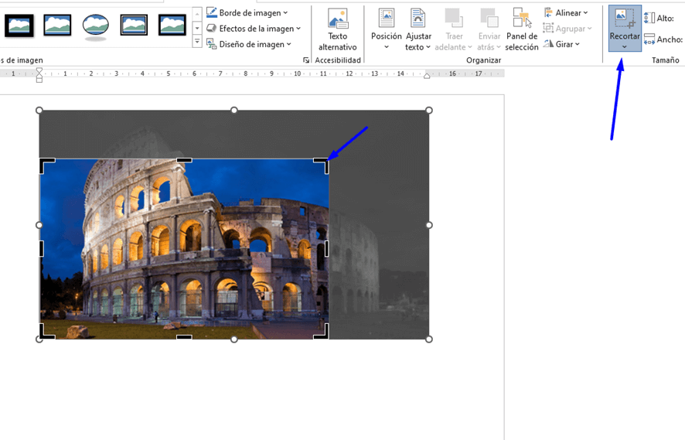This screenshot has width=685, height=440.
Task: Open the Efectos de la imagen menu
Action: (x=254, y=29)
